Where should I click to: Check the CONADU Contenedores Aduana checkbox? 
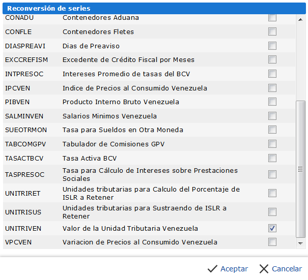pyautogui.click(x=272, y=18)
